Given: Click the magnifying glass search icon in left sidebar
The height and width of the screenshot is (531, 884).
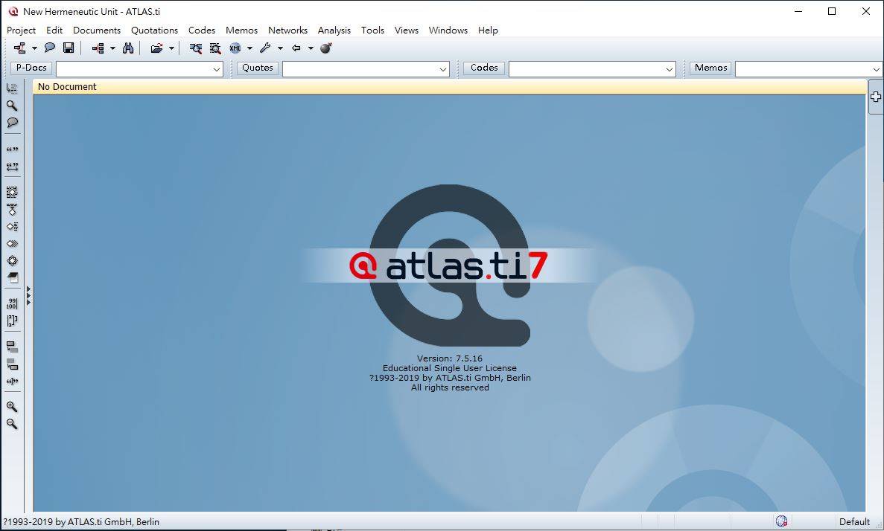Looking at the screenshot, I should (12, 106).
